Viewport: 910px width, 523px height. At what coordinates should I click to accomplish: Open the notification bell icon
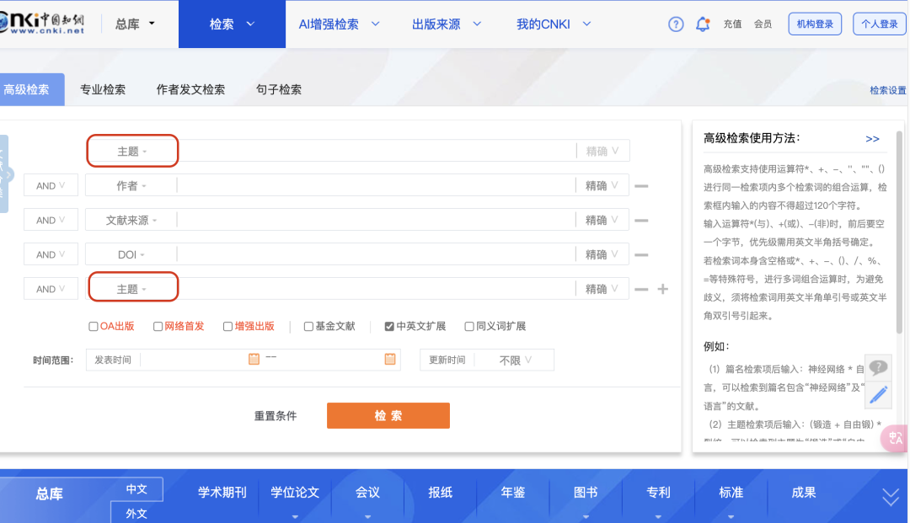click(x=703, y=24)
